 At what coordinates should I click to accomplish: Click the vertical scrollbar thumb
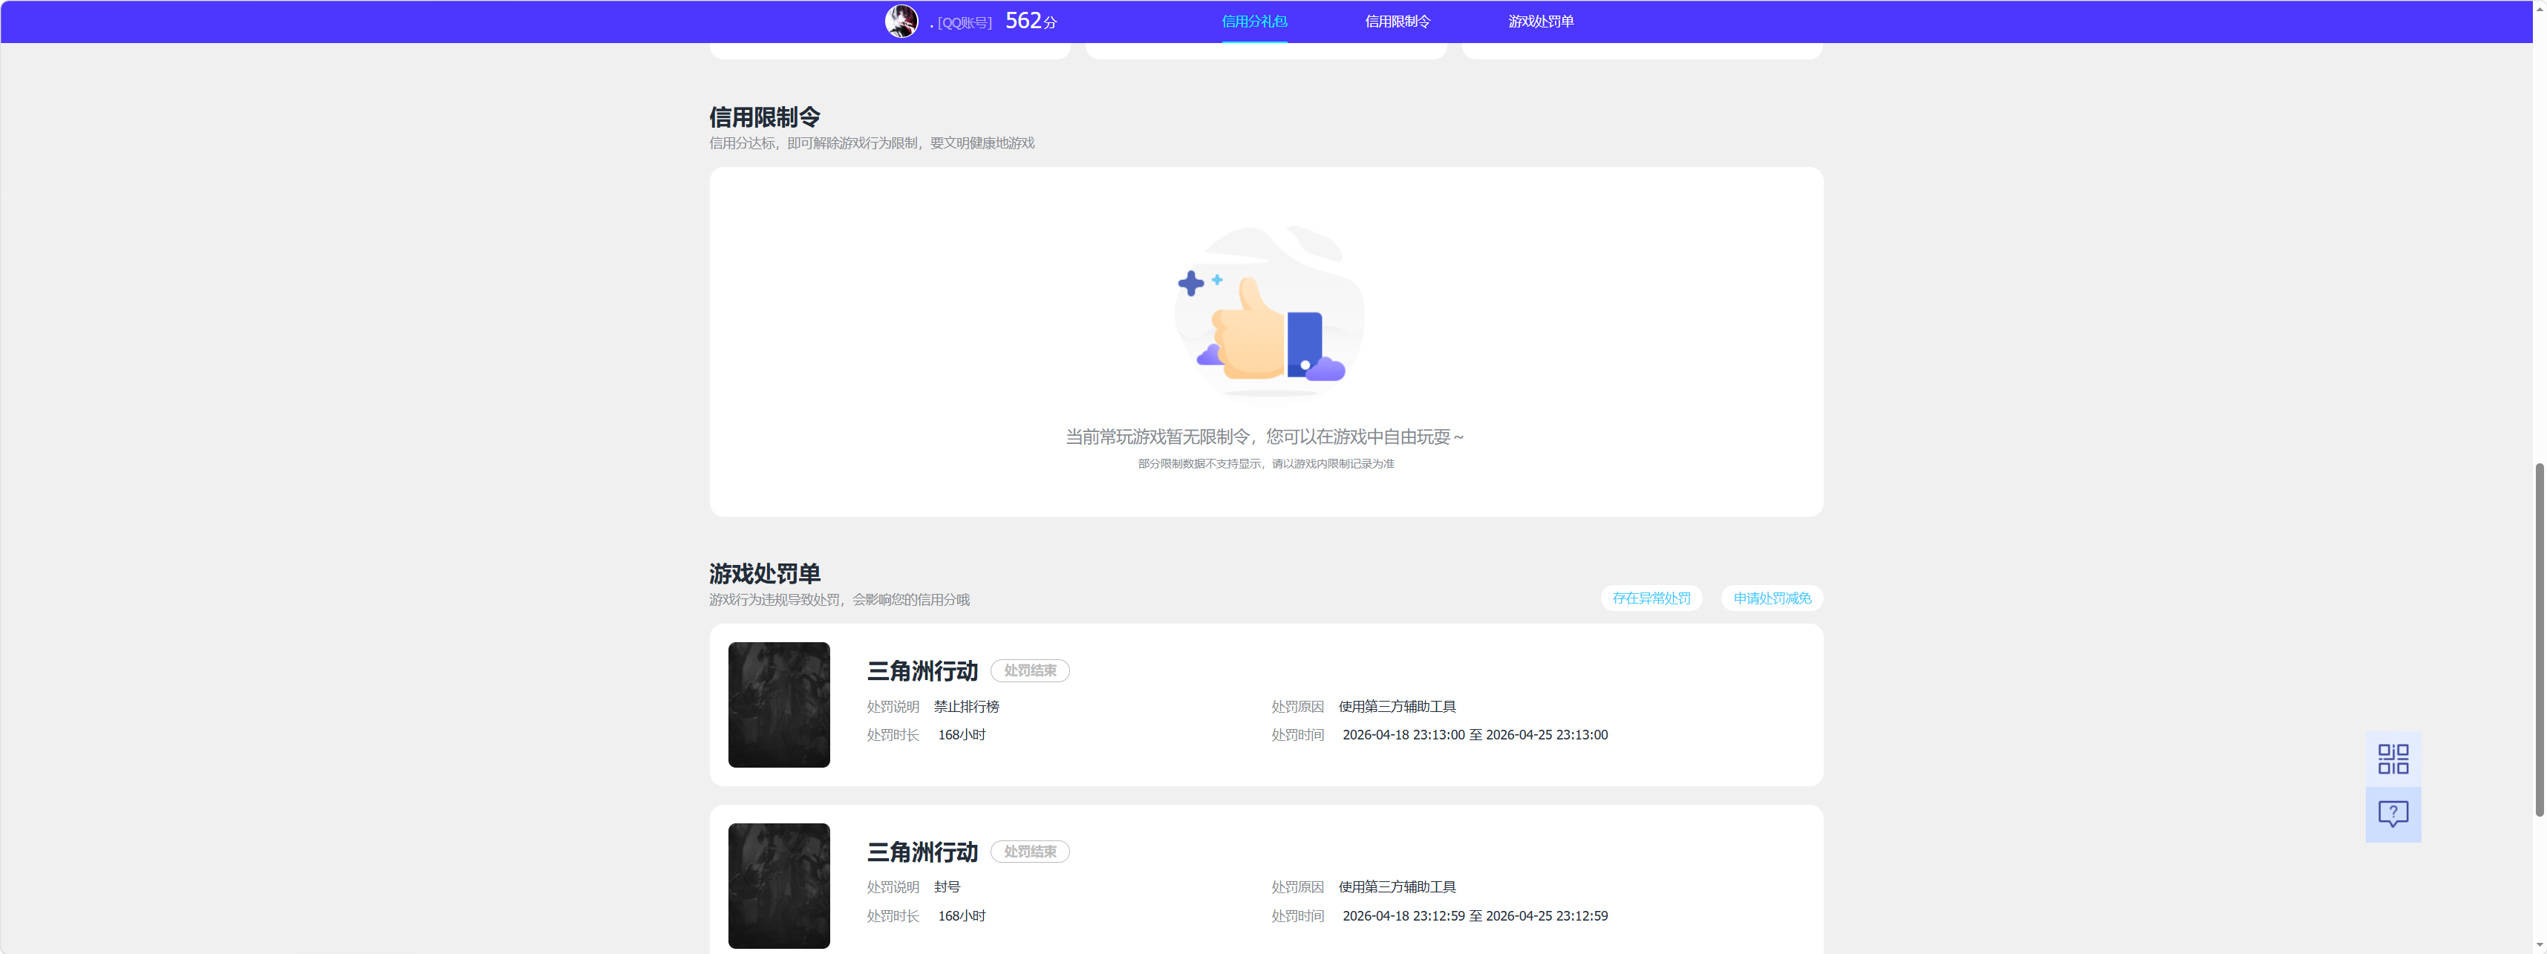coord(2539,638)
